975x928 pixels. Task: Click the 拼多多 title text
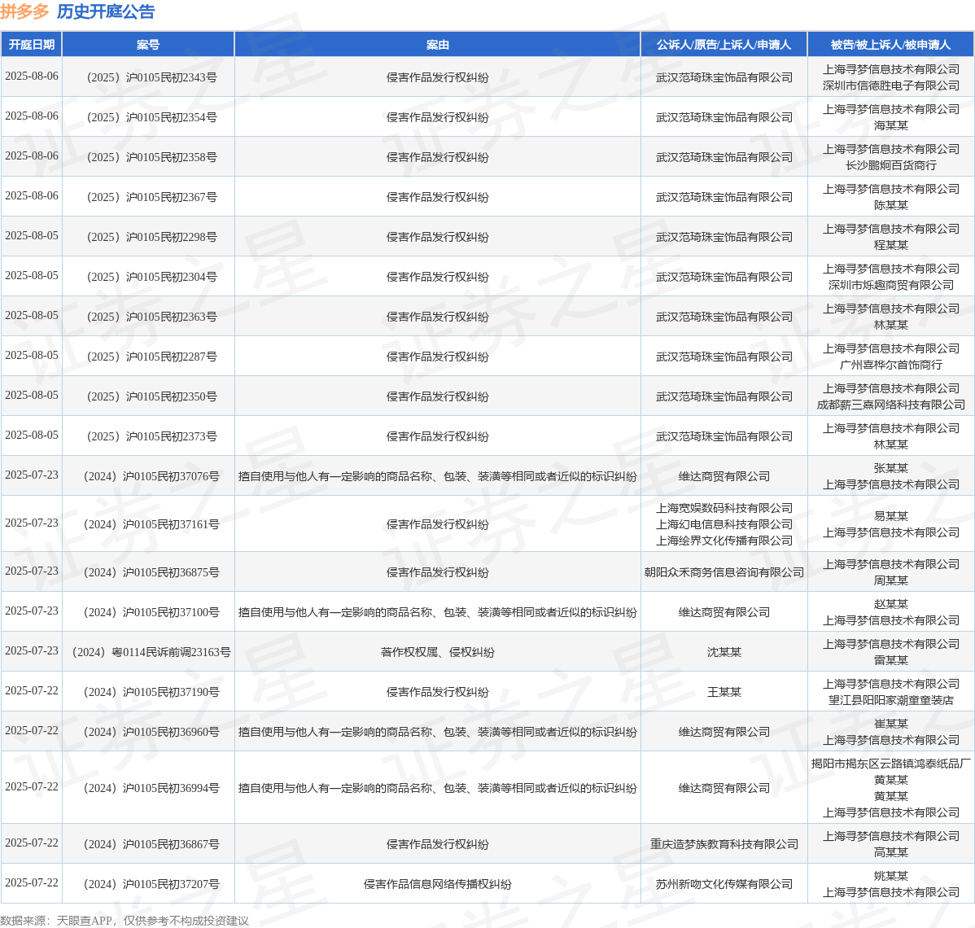coord(24,12)
